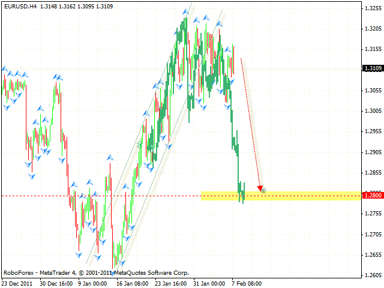Click the EURUSD,H4 chart title

(20, 7)
